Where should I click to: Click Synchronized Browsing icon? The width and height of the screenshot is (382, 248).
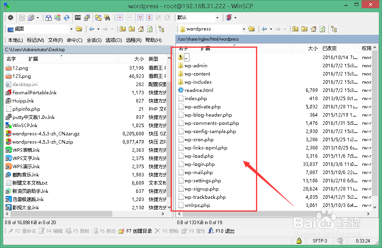click(98, 18)
